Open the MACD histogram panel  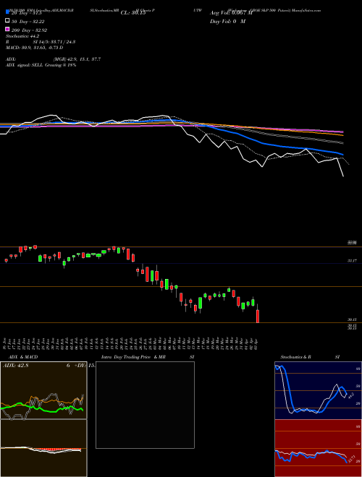(43, 448)
